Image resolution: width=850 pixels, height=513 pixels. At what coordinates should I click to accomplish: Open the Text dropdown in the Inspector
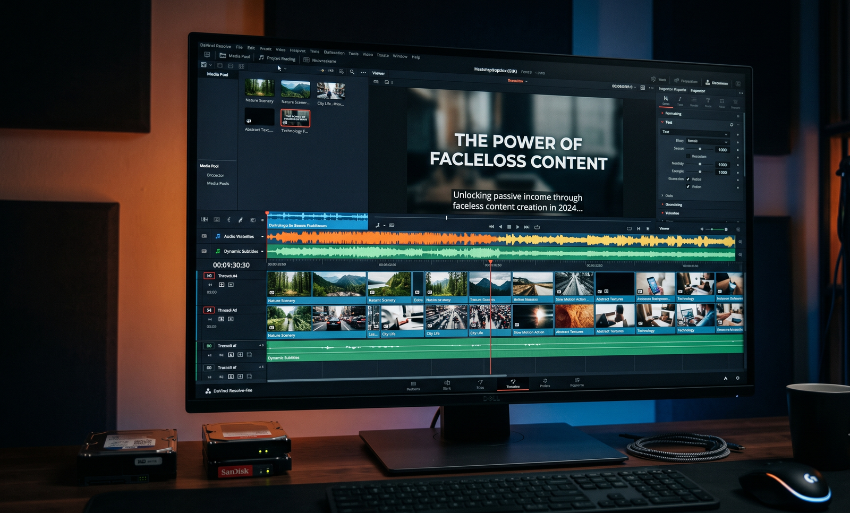[x=695, y=132]
